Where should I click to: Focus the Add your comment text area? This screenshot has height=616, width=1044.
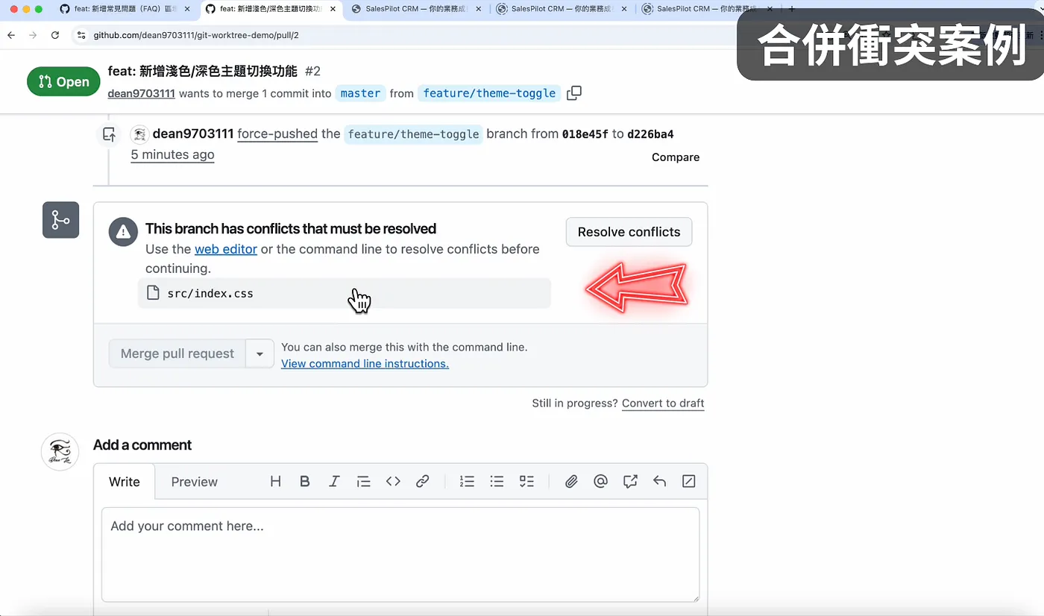click(x=400, y=554)
